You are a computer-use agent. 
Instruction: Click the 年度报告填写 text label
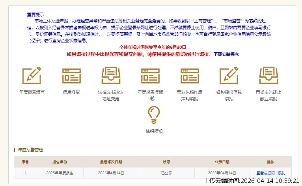(32, 92)
